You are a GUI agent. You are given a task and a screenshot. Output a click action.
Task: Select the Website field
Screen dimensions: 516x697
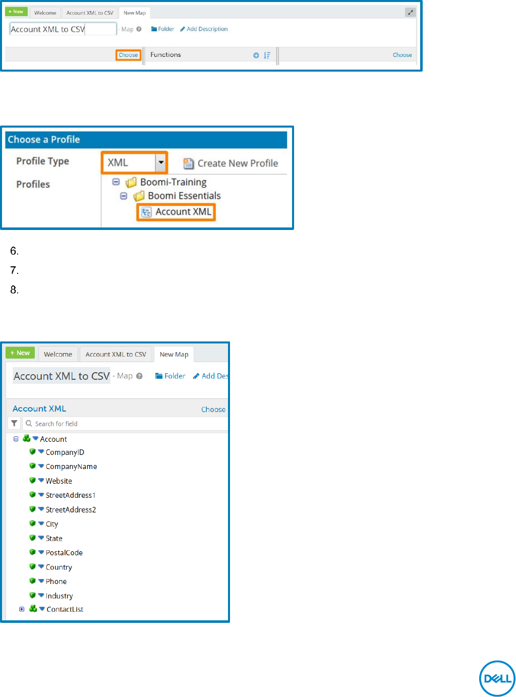tap(59, 481)
